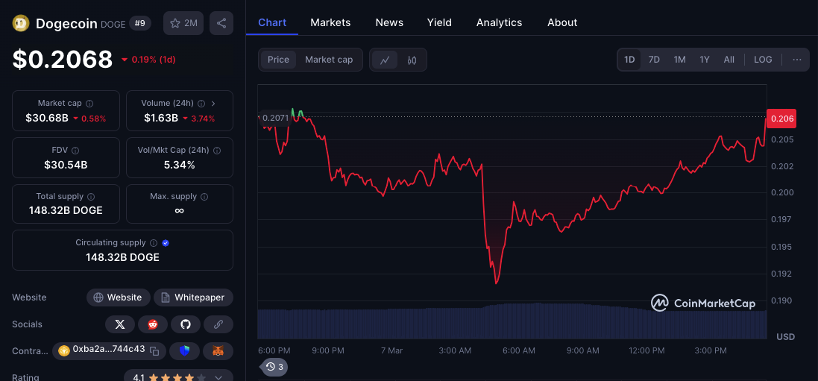The image size is (818, 381).
Task: Copy the contract address 0xba2a...744c43
Action: coord(154,350)
